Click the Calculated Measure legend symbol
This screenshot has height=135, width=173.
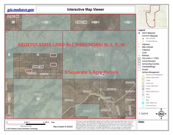coord(143,41)
